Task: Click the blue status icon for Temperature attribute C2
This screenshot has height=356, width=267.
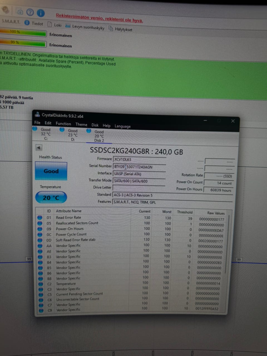Action: [x=41, y=284]
